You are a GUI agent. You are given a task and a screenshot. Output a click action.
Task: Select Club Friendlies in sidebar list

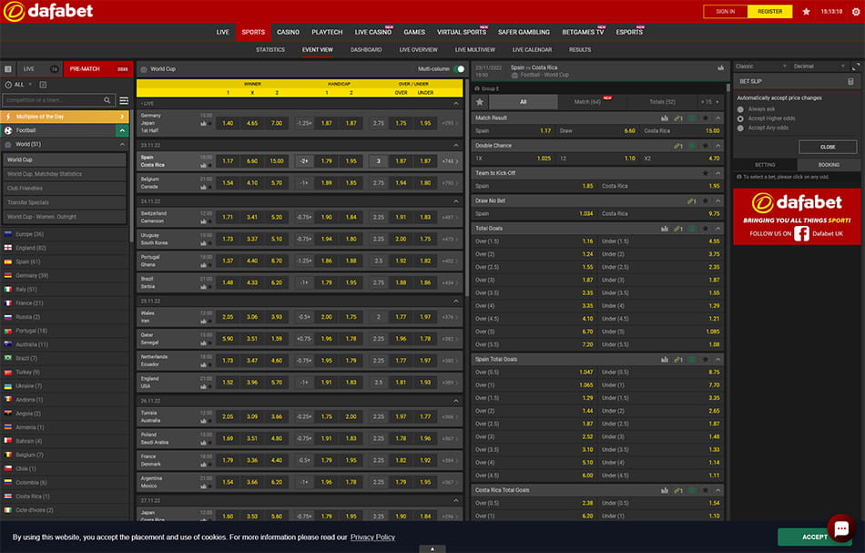64,189
